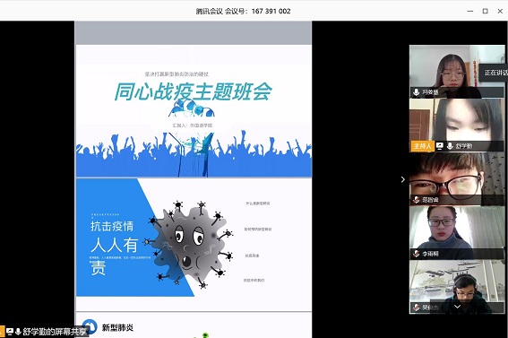Image resolution: width=508 pixels, height=338 pixels.
Task: Click the screen-share icon in bottom-left status label
Action: tap(10, 332)
